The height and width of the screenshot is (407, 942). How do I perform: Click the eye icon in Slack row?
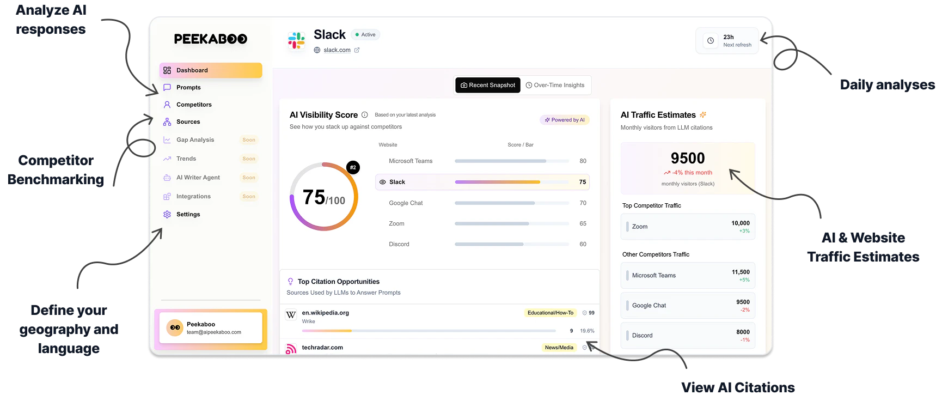383,182
